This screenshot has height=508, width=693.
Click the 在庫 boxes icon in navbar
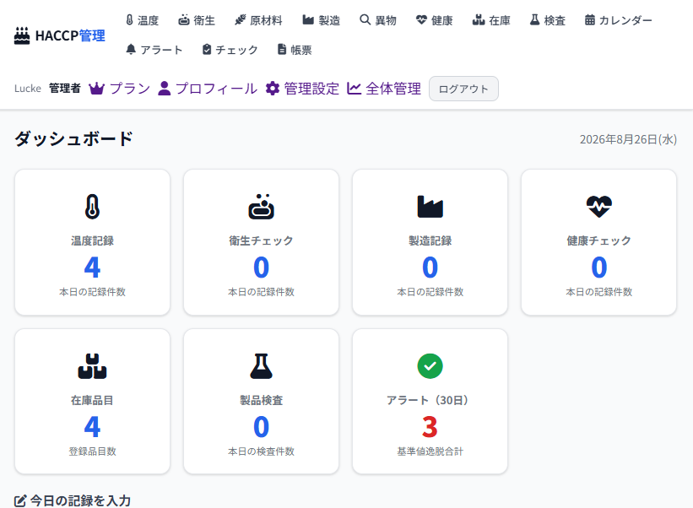[479, 20]
